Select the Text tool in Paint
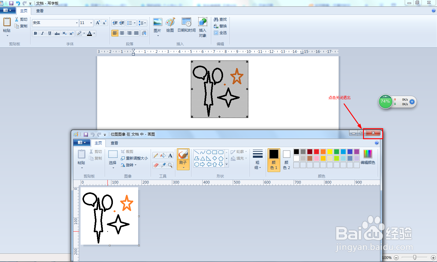The image size is (437, 262). (170, 156)
